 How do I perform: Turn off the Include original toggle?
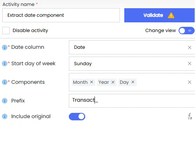(77, 117)
